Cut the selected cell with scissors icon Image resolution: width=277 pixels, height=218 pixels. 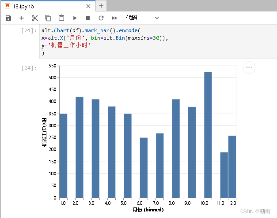35,18
